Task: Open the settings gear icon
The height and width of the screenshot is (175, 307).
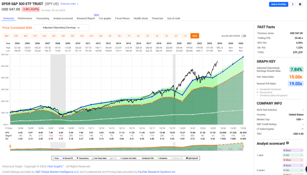Action: [300, 4]
